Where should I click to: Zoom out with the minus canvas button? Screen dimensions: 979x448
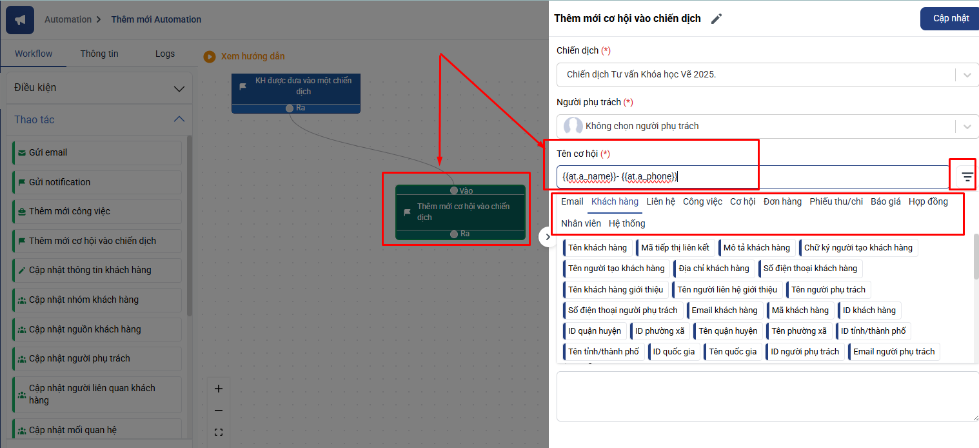point(218,411)
